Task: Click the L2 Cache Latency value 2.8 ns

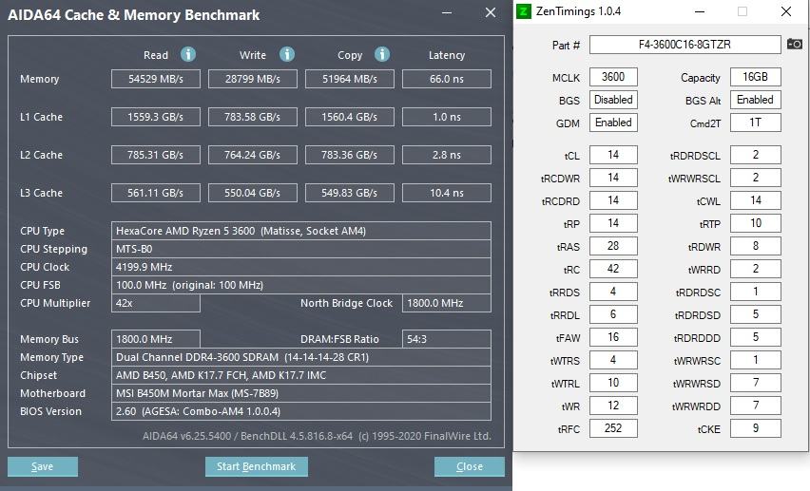Action: 447,155
